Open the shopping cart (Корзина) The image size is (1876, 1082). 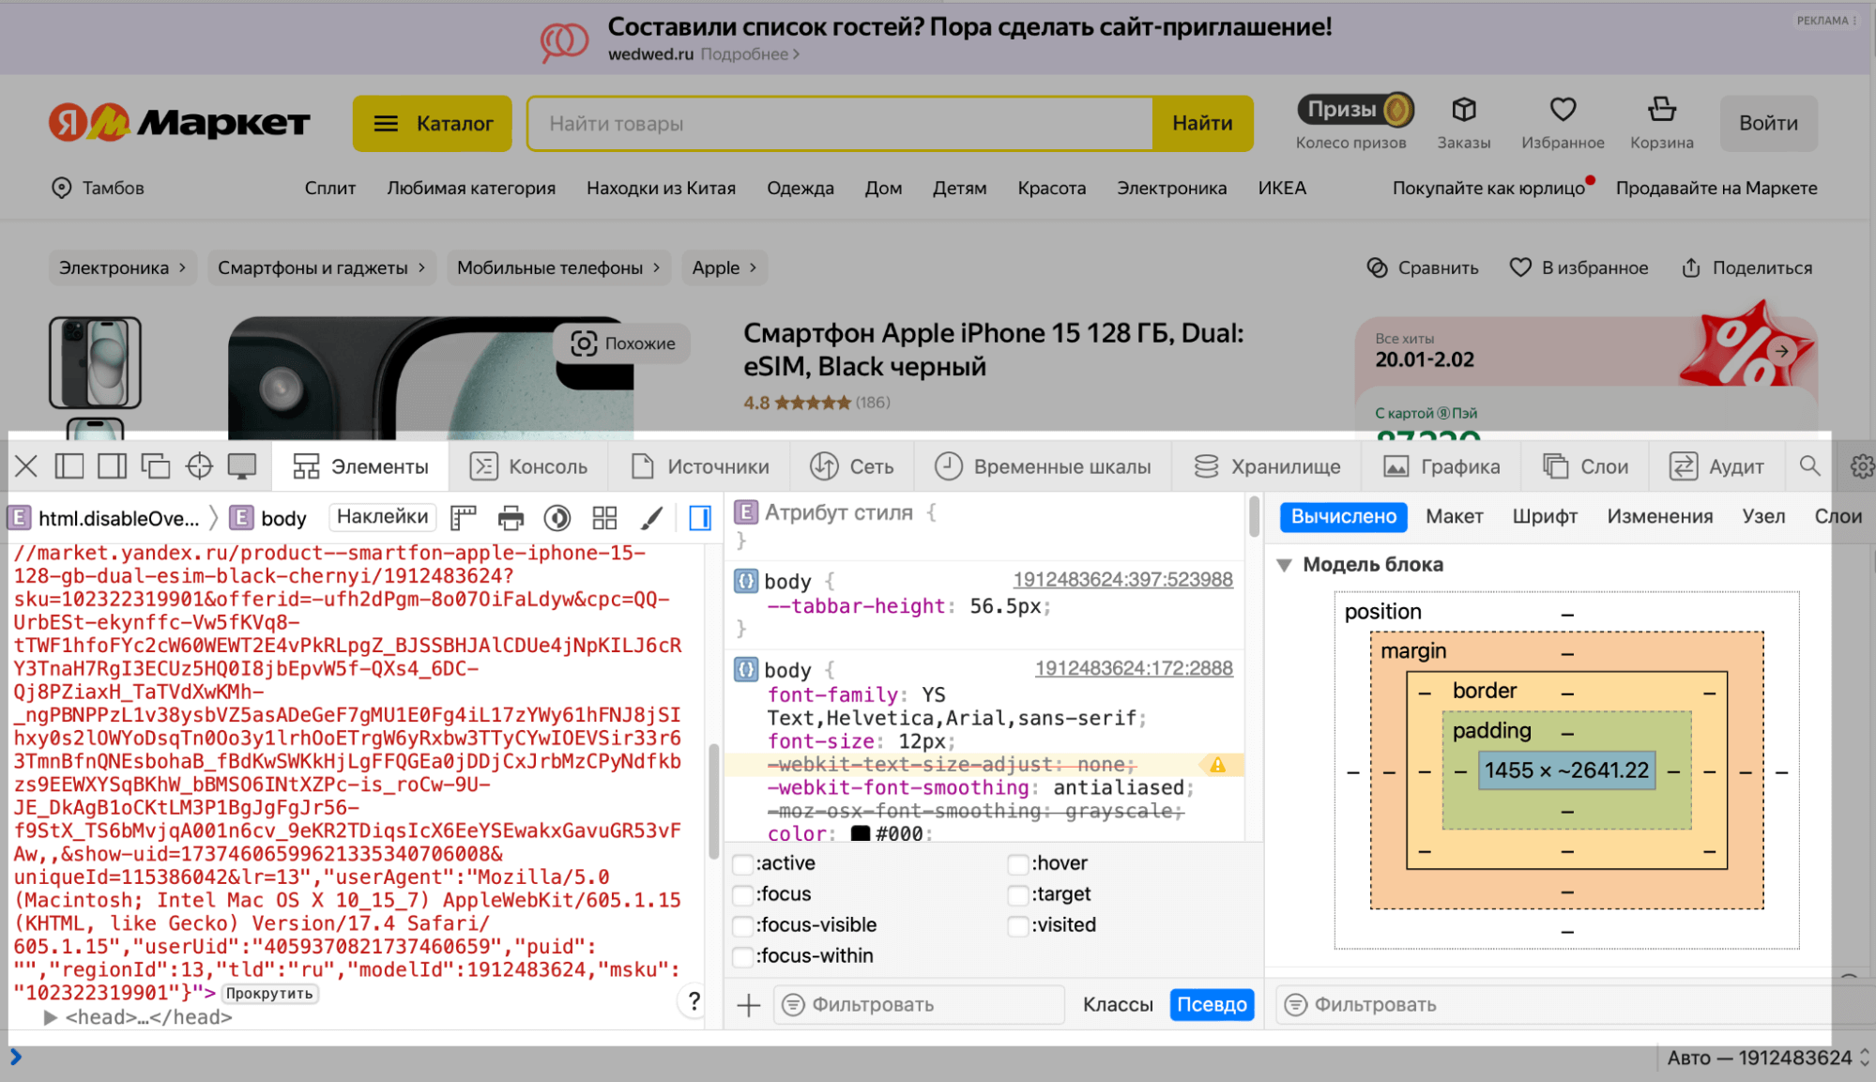[x=1662, y=110]
